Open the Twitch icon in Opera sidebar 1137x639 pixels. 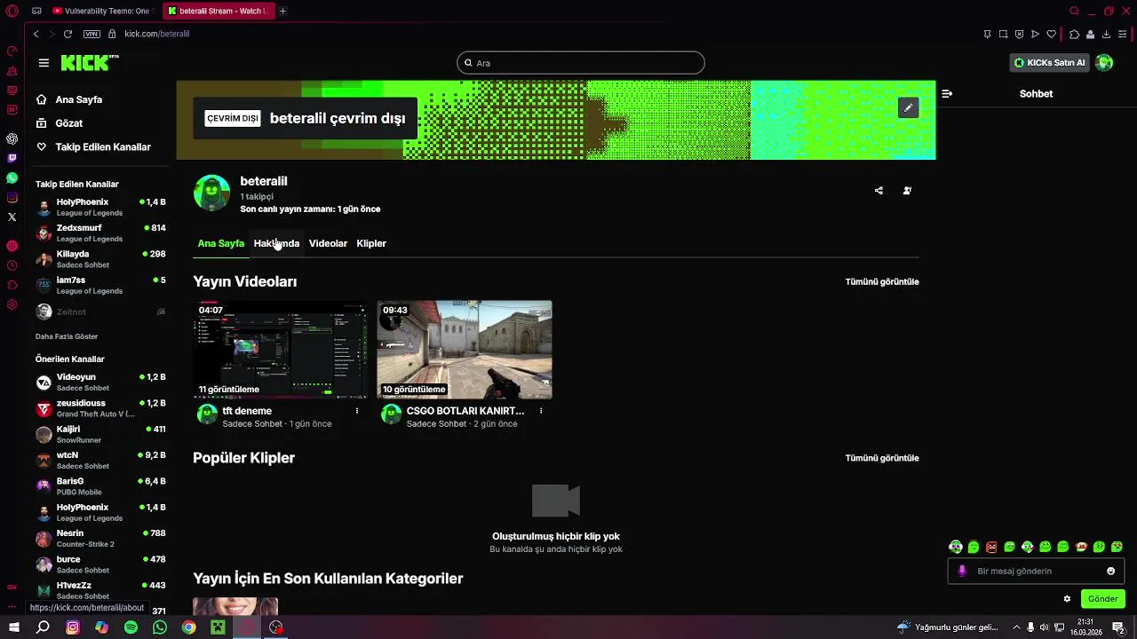(12, 158)
